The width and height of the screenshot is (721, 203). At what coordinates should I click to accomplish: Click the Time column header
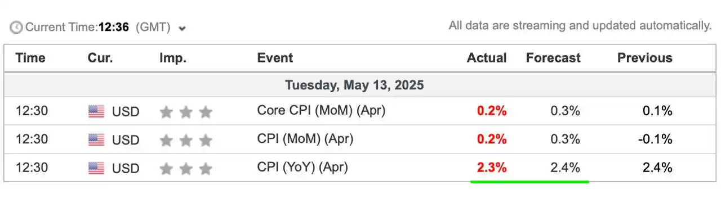point(30,58)
